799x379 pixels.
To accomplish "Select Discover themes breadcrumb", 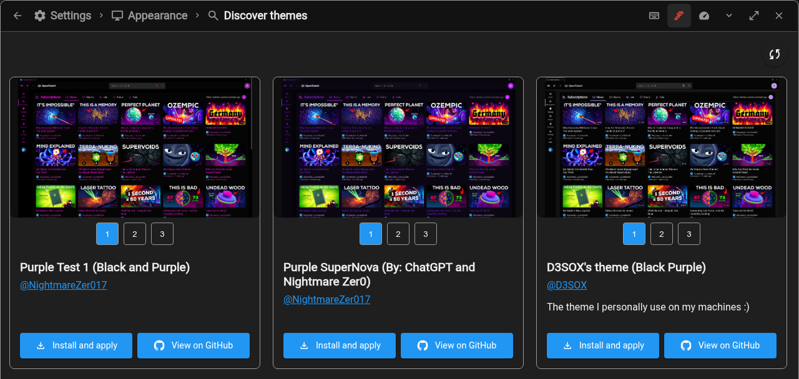I will click(x=265, y=16).
